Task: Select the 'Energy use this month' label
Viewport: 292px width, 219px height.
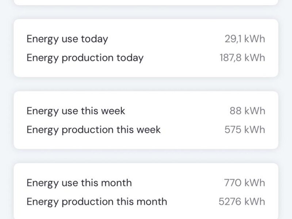Action: 79,182
